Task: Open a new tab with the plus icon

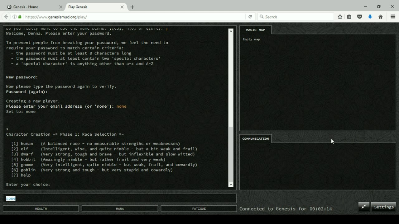Action: (x=132, y=7)
